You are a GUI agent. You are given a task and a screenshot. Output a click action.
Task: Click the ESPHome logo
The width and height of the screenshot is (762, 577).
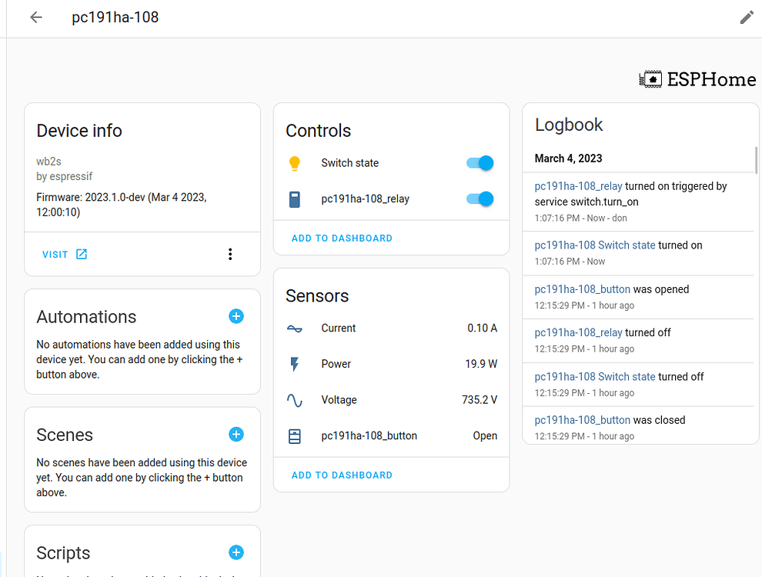[x=697, y=79]
